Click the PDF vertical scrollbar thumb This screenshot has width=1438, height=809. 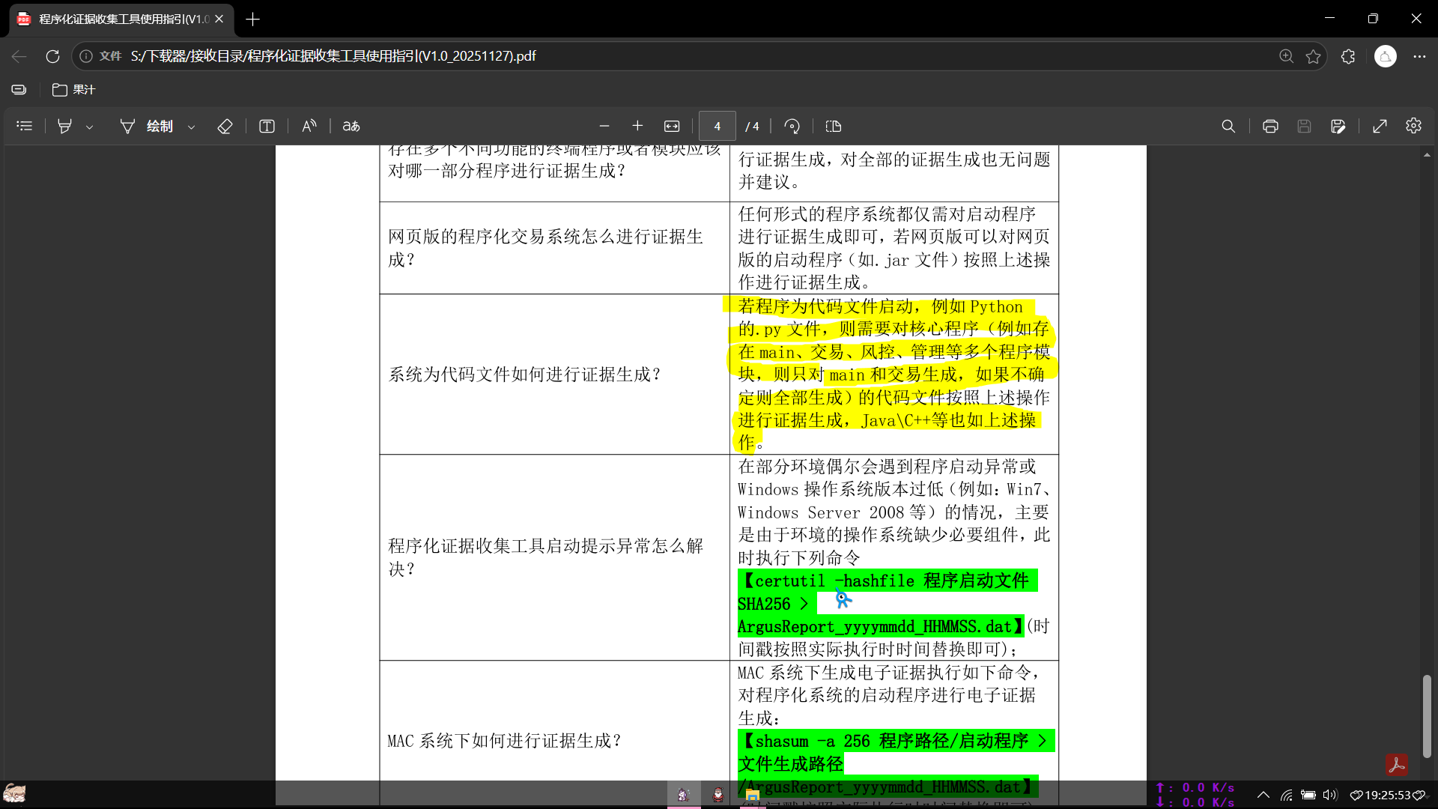point(1427,716)
